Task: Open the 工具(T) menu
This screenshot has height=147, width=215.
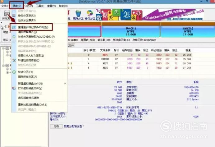Action: 40,6
